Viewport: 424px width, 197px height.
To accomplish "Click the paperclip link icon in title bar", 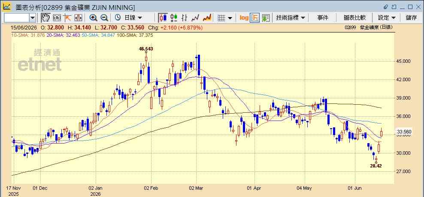I will 386,7.
